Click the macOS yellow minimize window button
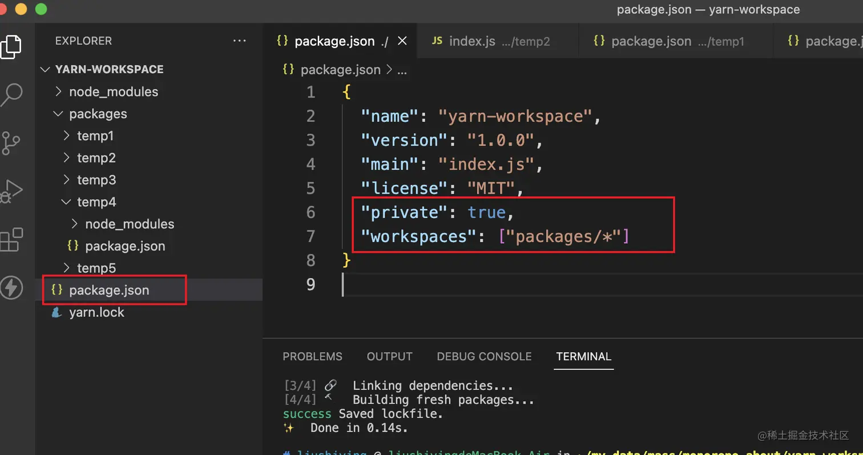This screenshot has width=863, height=455. click(x=21, y=9)
